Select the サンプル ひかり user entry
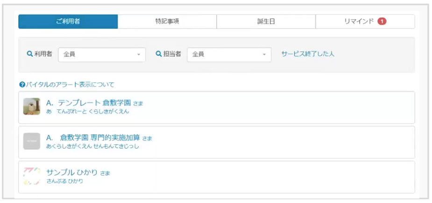Screen dimensions: 432x203 [x=72, y=173]
